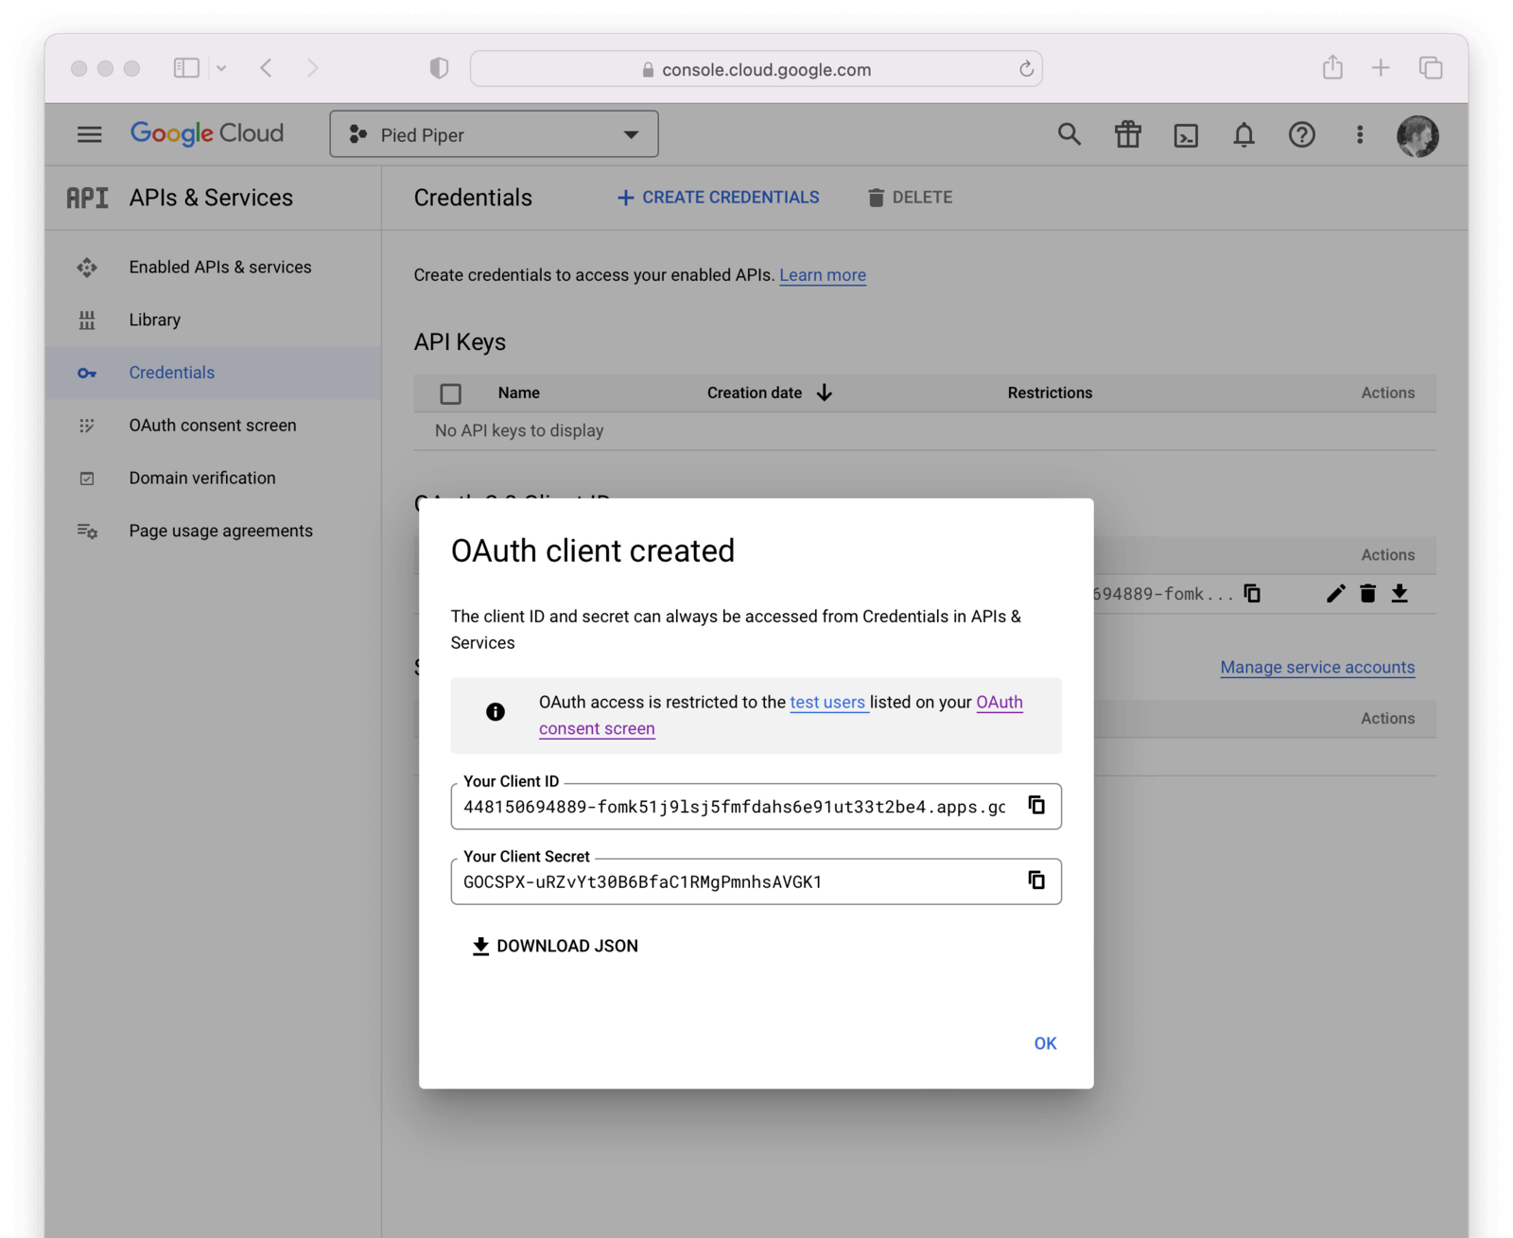The image size is (1513, 1238).
Task: Open the Cloud Shell terminal icon
Action: click(1186, 134)
